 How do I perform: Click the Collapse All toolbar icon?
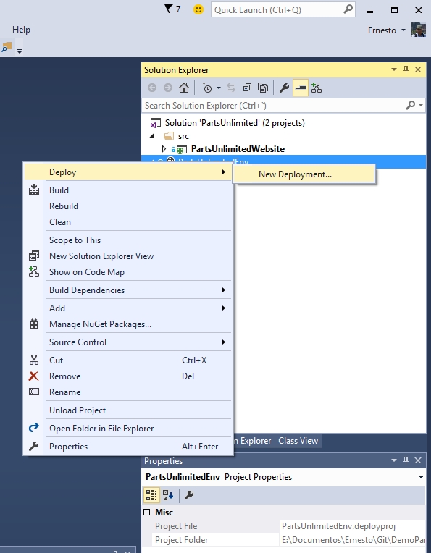click(x=247, y=88)
